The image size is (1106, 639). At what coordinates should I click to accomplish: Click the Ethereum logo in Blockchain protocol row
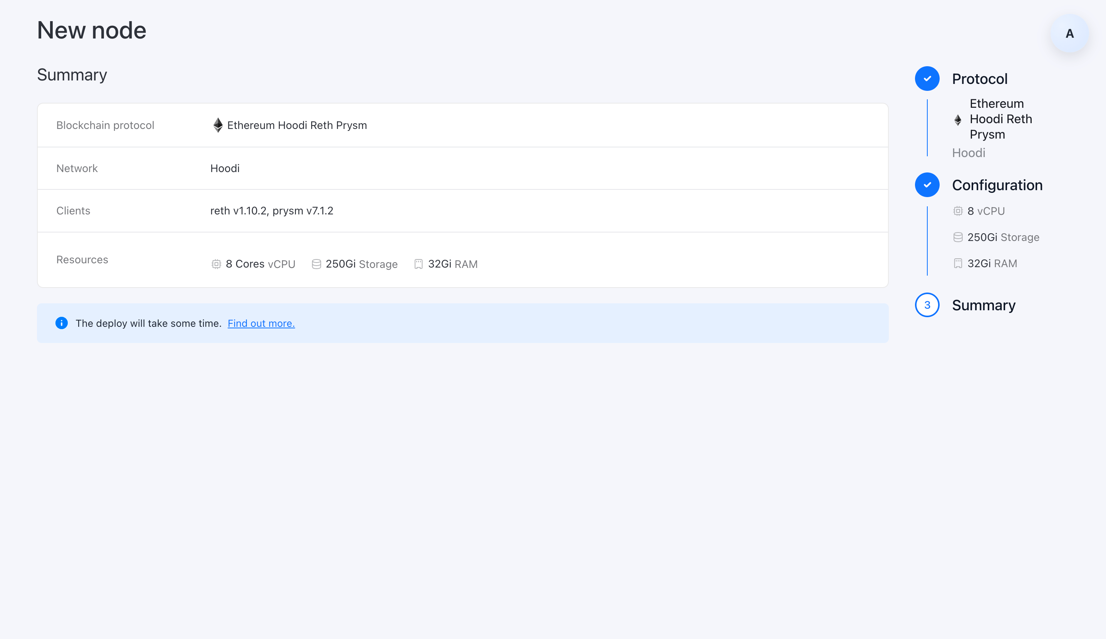click(218, 125)
